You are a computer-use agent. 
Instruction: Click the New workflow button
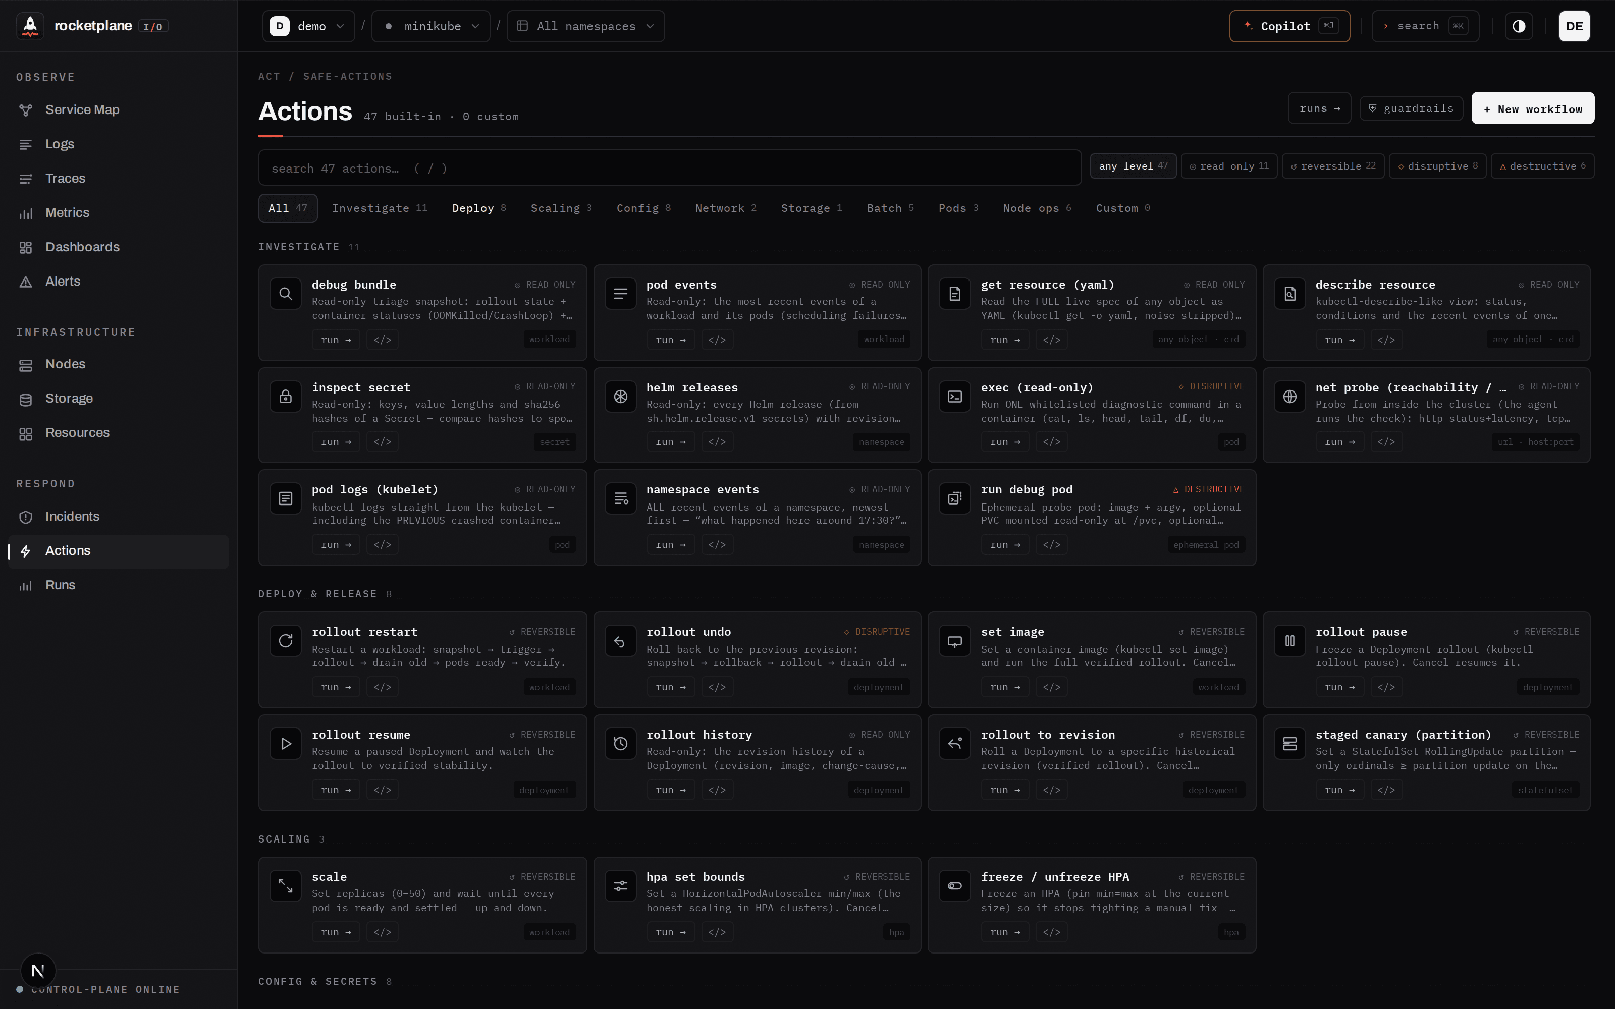pyautogui.click(x=1533, y=109)
